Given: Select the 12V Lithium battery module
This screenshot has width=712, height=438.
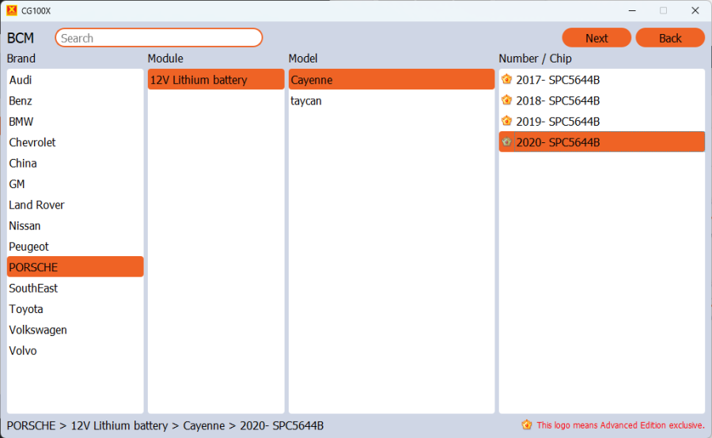Looking at the screenshot, I should (199, 80).
